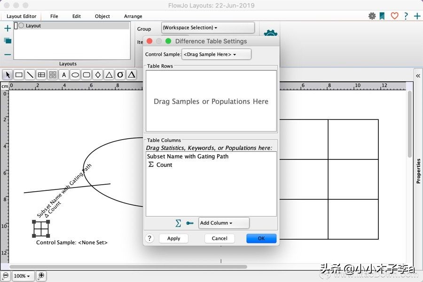Select the table tool in toolbar
This screenshot has width=423, height=282.
[x=41, y=75]
